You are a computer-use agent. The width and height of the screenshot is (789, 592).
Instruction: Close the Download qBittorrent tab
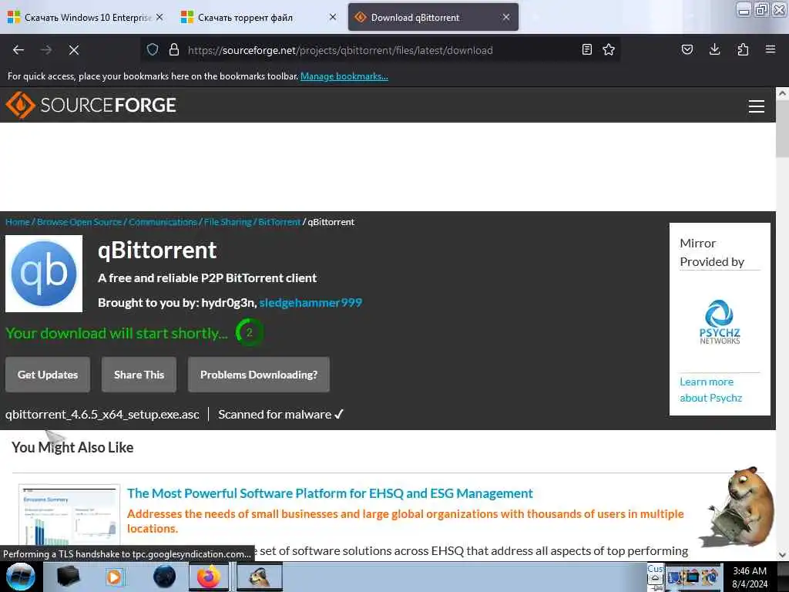(x=506, y=17)
